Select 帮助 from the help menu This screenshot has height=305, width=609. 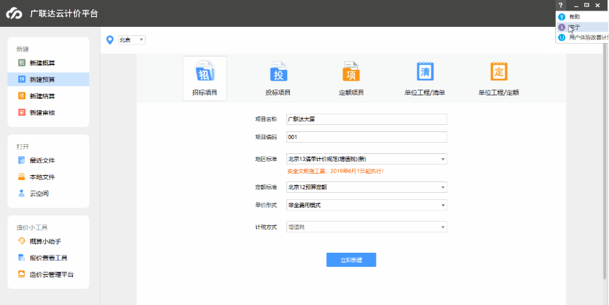[574, 16]
